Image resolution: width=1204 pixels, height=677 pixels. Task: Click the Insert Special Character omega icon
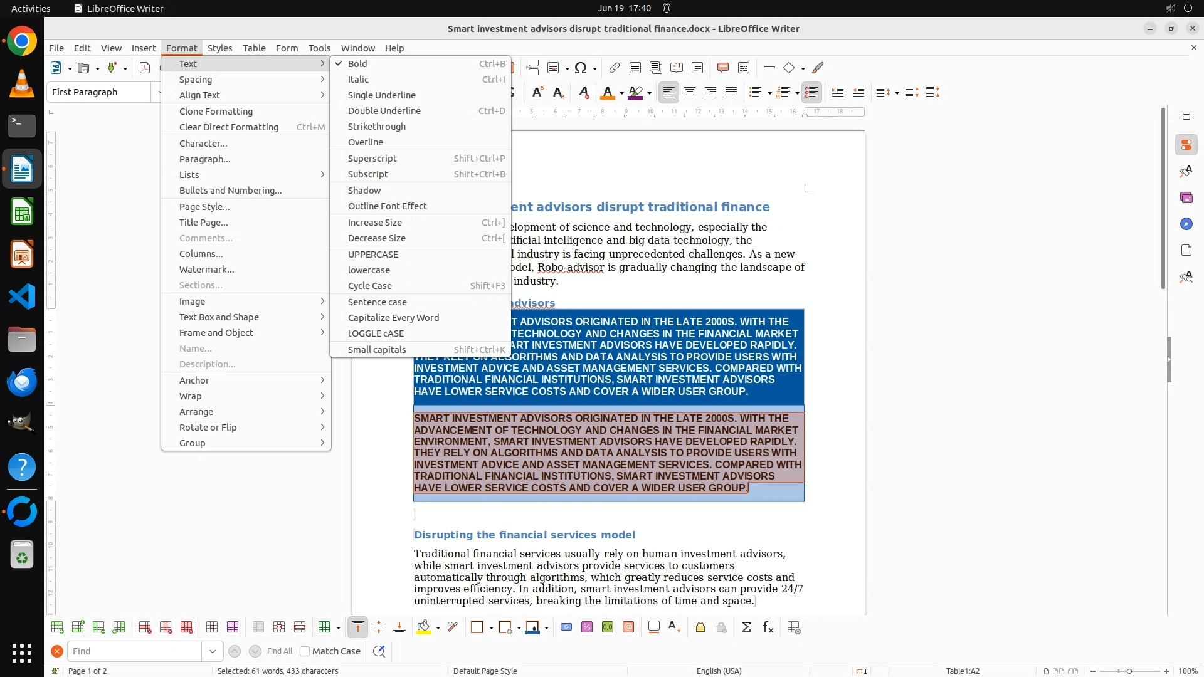click(581, 68)
